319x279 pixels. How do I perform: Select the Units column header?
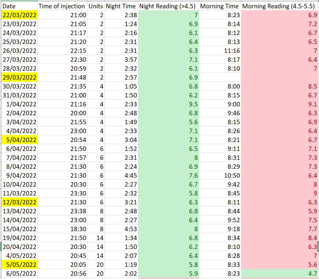tap(95, 6)
